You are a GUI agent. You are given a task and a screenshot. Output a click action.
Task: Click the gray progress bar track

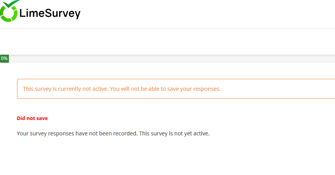click(170, 58)
